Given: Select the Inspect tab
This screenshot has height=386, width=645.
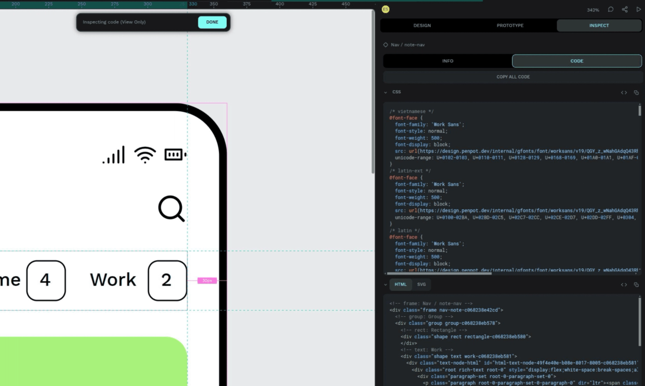Looking at the screenshot, I should [599, 26].
